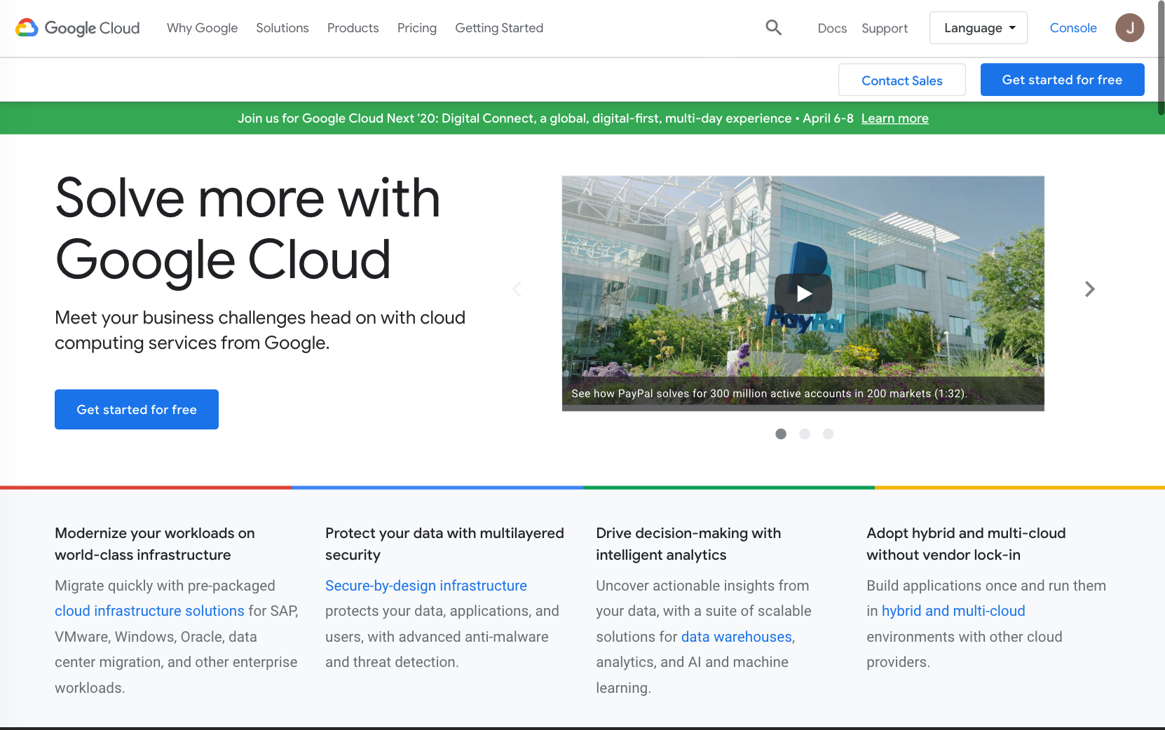Open the Why Google menu

[202, 28]
